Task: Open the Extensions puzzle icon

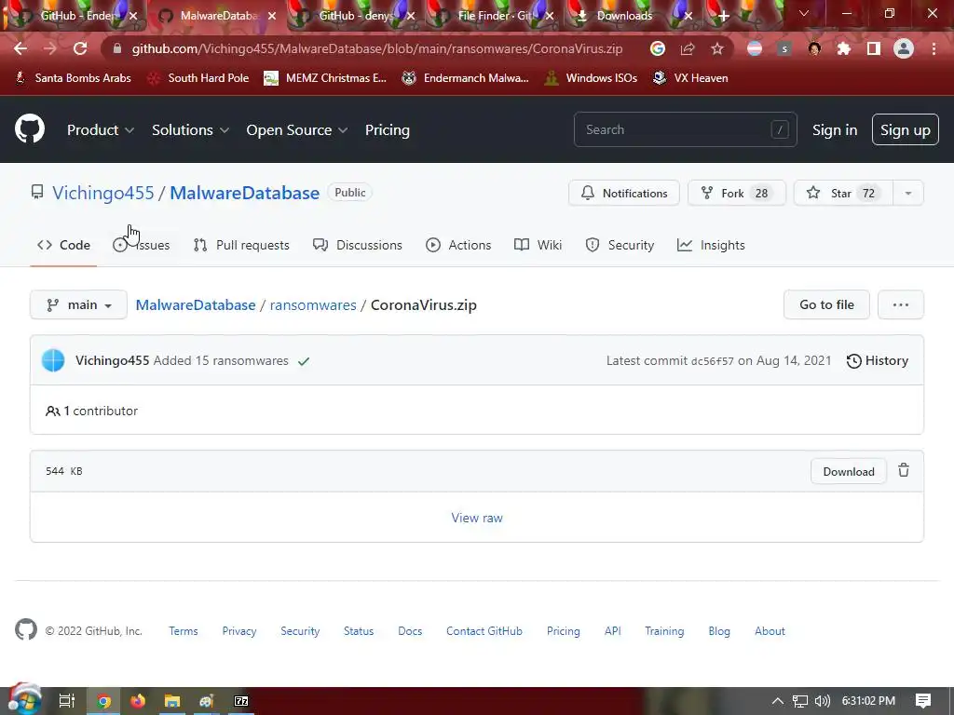Action: tap(844, 48)
